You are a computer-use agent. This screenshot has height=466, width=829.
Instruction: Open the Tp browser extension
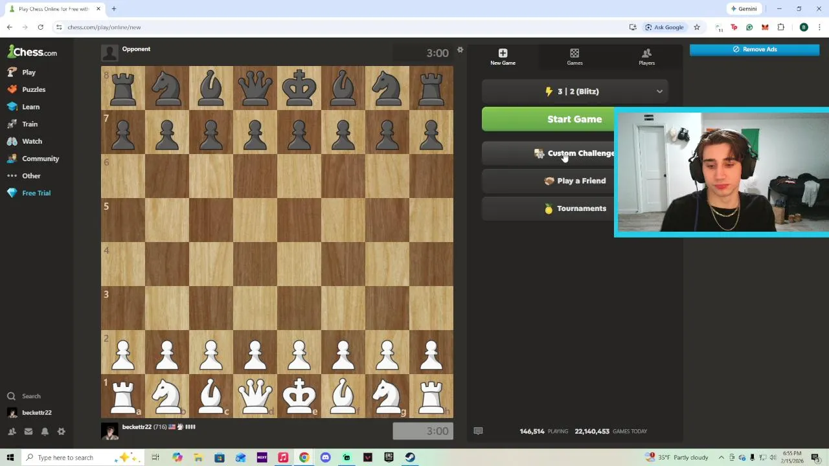click(x=734, y=27)
